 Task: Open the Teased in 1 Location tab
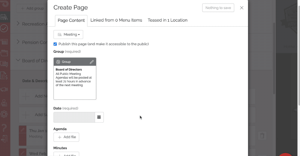(x=167, y=20)
